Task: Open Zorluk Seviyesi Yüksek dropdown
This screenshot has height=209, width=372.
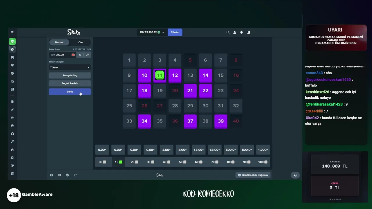Action: pos(70,67)
